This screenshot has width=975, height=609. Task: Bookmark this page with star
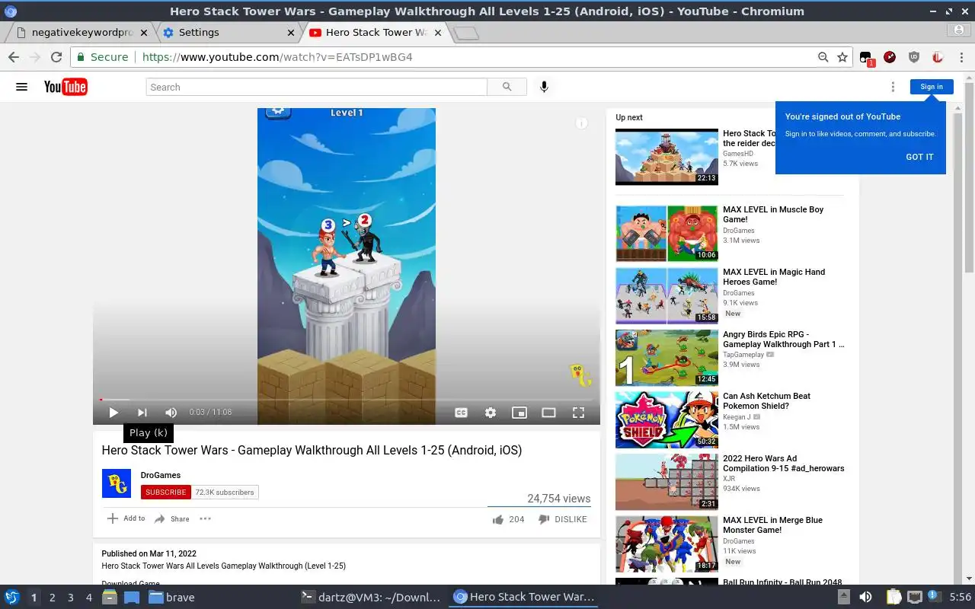pos(842,57)
